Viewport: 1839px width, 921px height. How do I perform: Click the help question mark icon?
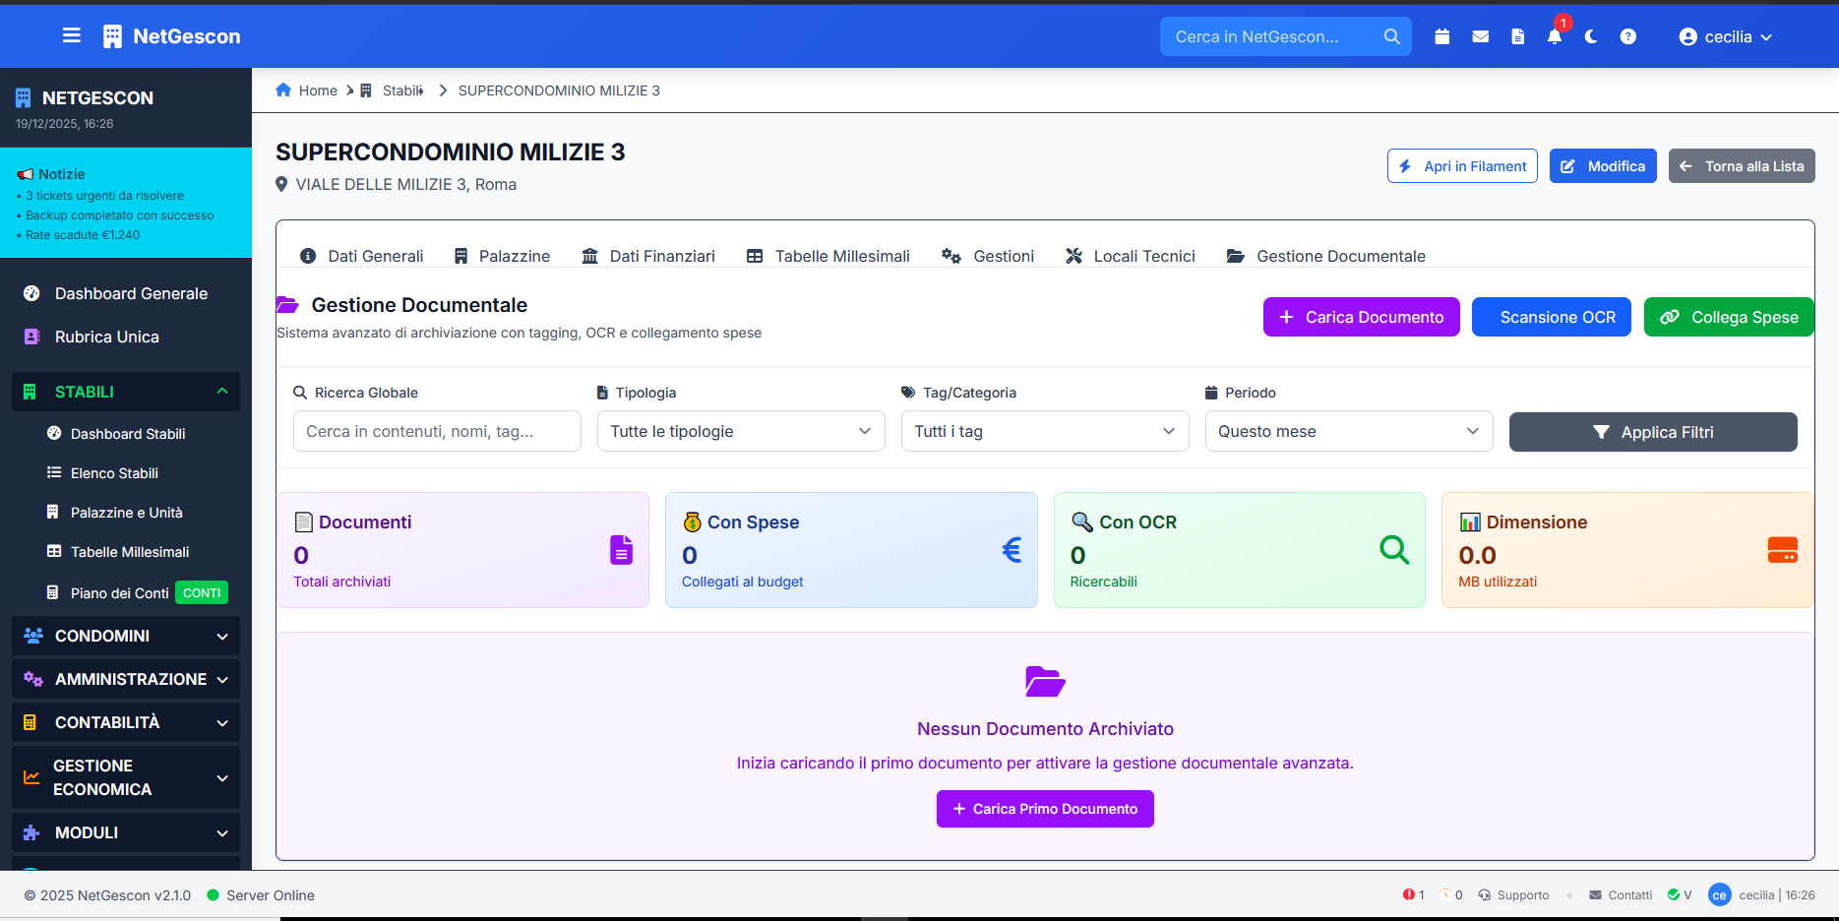tap(1628, 36)
